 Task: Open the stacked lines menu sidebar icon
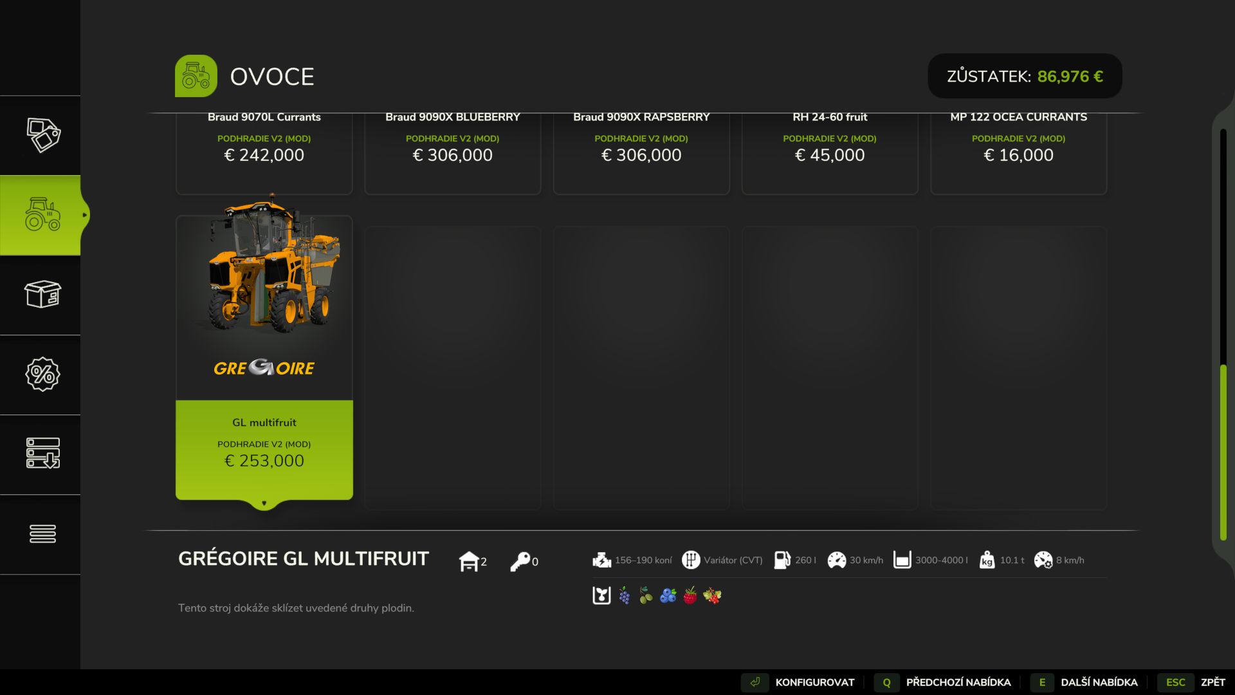point(43,533)
